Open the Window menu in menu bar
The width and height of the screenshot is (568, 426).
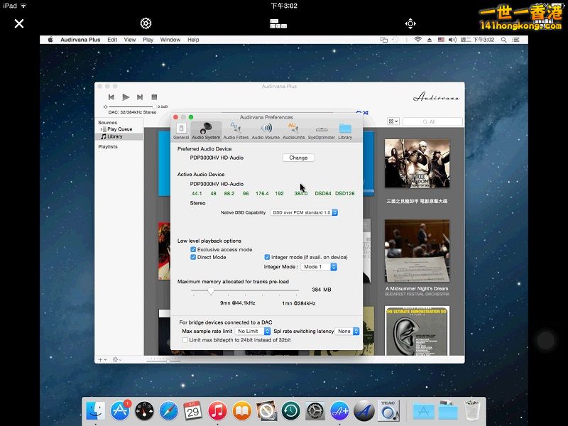(x=170, y=40)
